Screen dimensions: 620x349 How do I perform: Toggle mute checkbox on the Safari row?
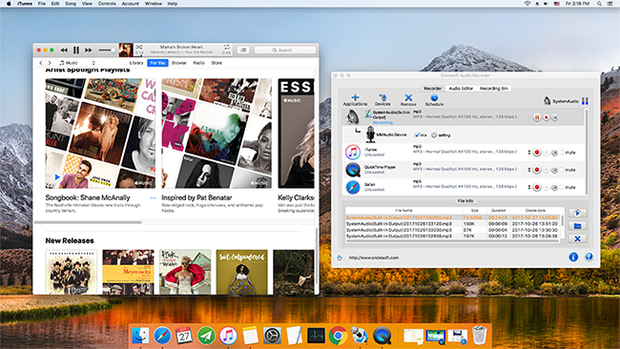(x=562, y=187)
